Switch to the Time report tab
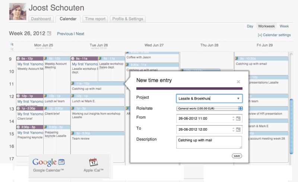 tap(95, 19)
